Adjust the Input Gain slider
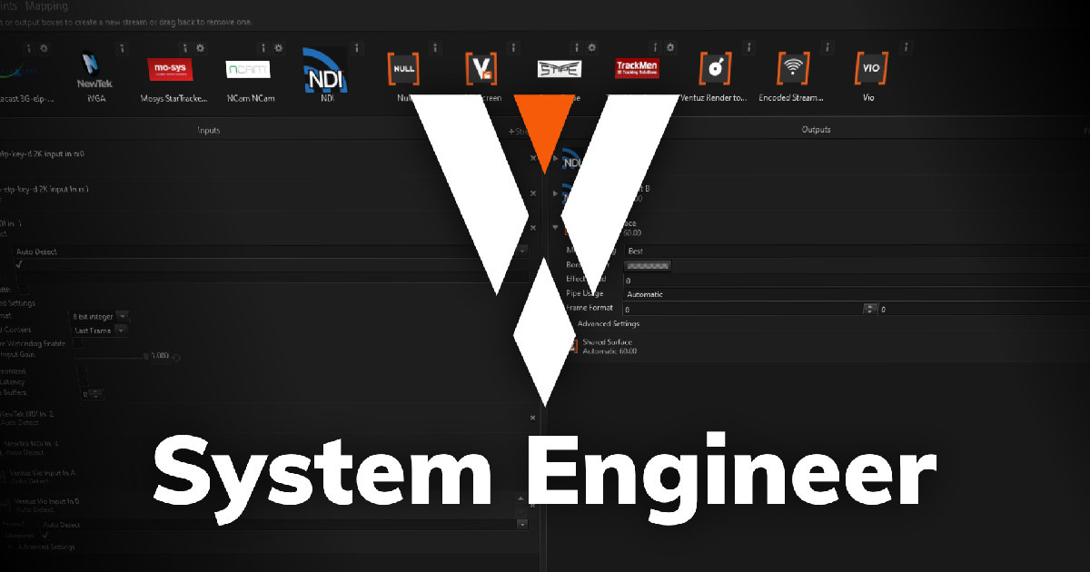The width and height of the screenshot is (1090, 572). (146, 357)
